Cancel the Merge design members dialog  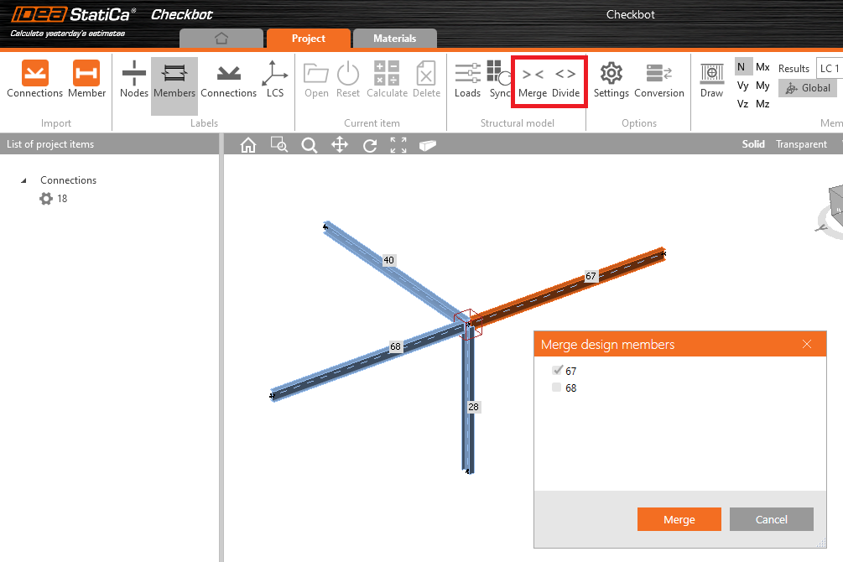pyautogui.click(x=772, y=519)
